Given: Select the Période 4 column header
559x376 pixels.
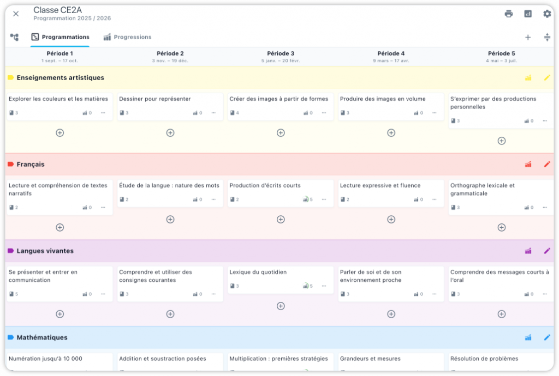Looking at the screenshot, I should [x=391, y=57].
